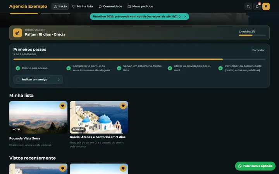Click the airplane Minha Viagem icon
279x174 pixels.
pyautogui.click(x=17, y=33)
